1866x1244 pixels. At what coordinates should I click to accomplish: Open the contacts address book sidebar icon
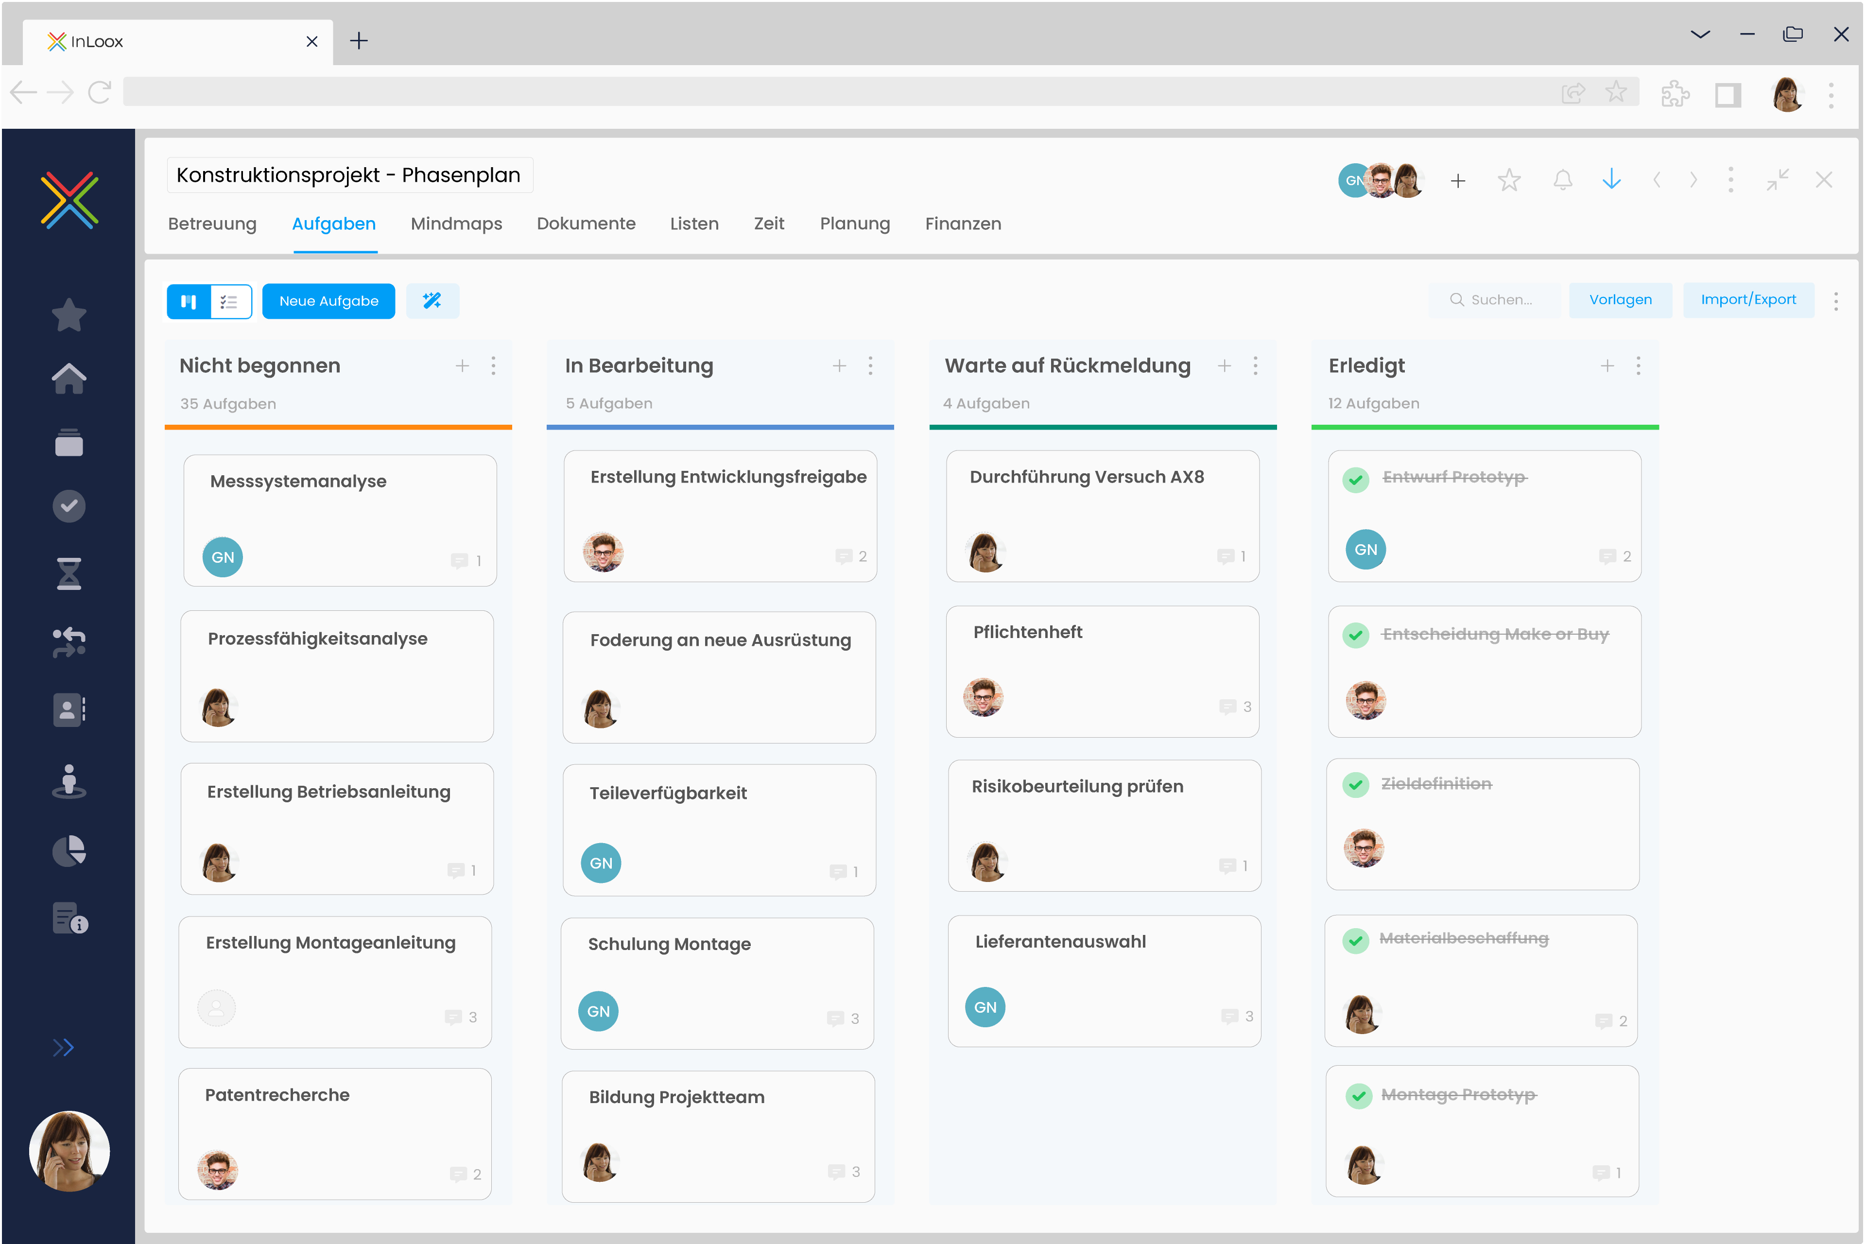69,709
